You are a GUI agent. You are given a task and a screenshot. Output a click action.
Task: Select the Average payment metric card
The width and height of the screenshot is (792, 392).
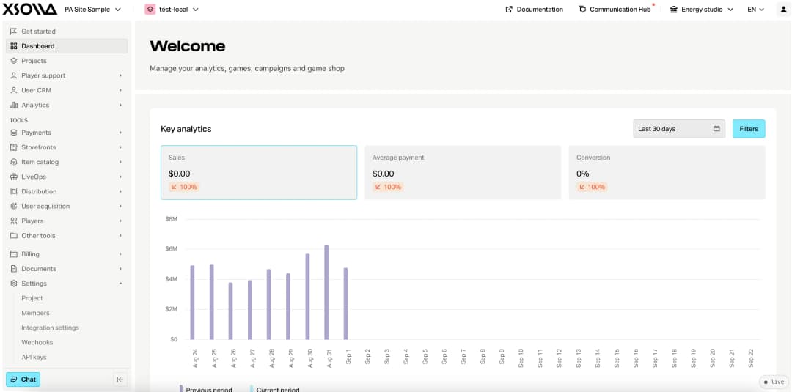[x=463, y=172]
